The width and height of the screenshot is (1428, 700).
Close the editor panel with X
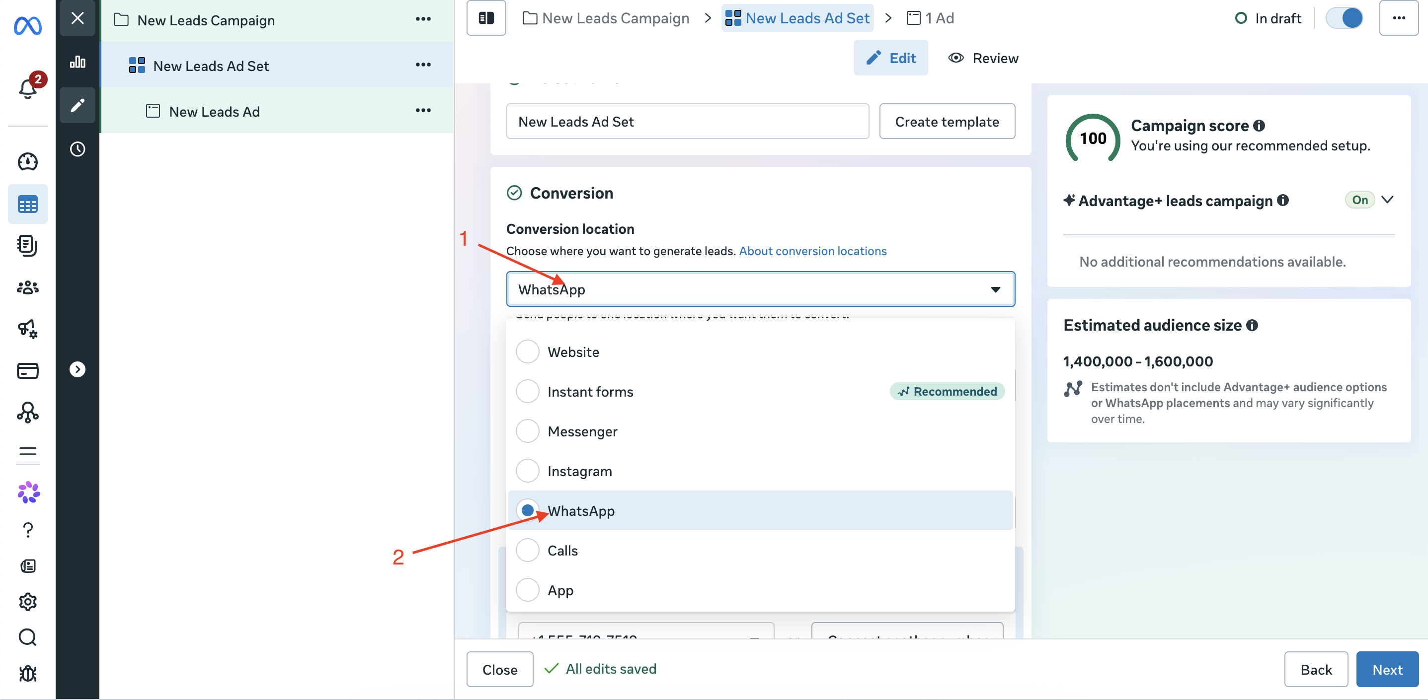78,18
